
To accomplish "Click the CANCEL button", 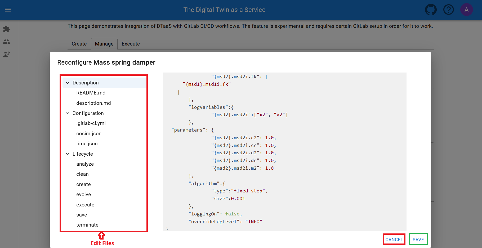I will point(394,239).
